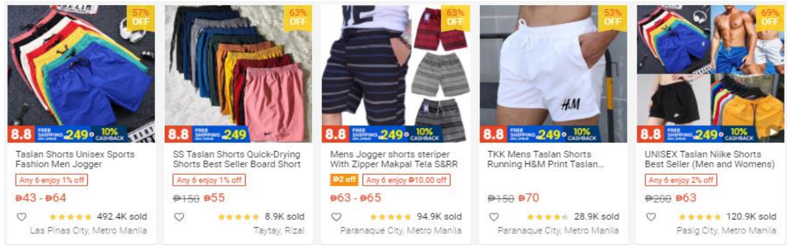Open the pink Nike shorts product image
791x250 pixels.
[238, 74]
